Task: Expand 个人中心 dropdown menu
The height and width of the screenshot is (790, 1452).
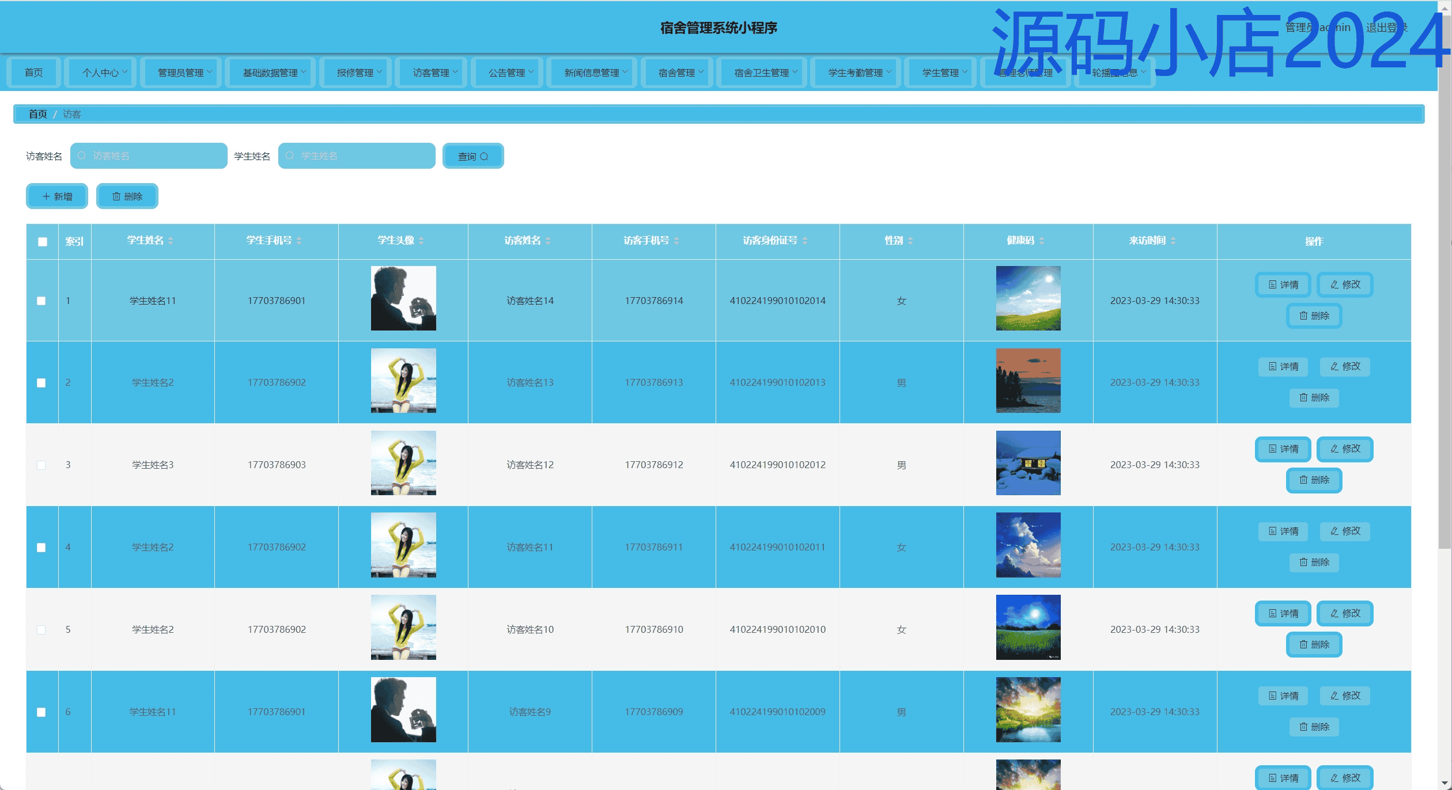Action: [100, 73]
